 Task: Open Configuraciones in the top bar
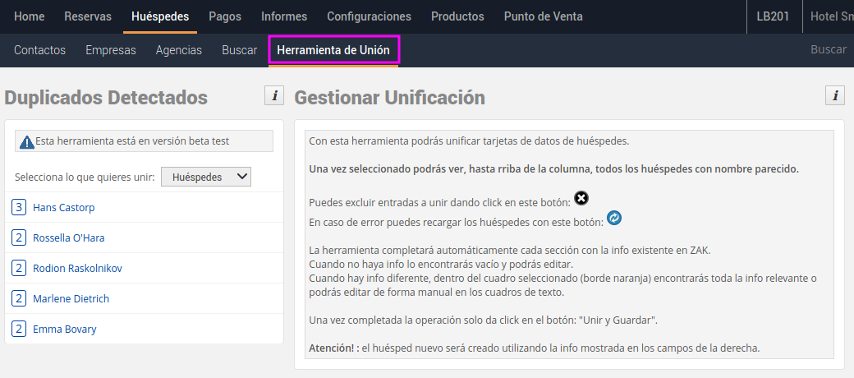tap(369, 16)
